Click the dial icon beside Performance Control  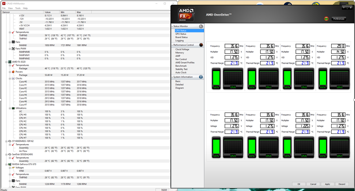coord(201,45)
